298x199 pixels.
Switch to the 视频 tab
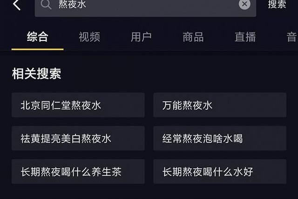tap(89, 37)
